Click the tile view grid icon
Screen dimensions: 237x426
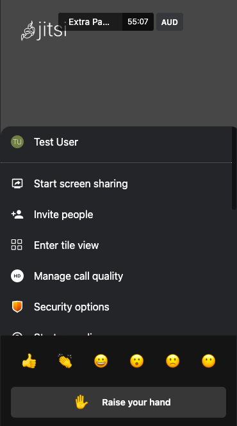[x=17, y=245]
